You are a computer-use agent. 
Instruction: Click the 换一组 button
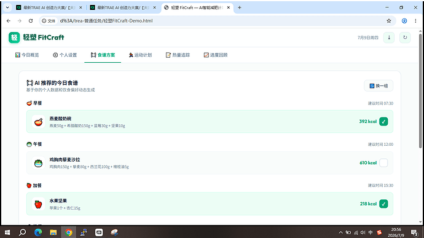379,86
